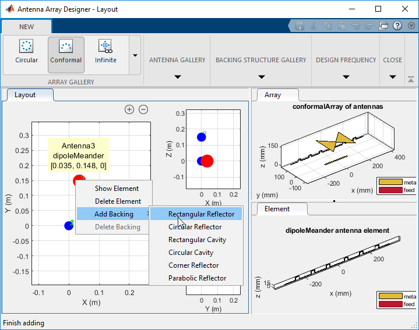Viewport: 419px width, 330px height.
Task: Choose Show Element from context menu
Action: point(117,189)
